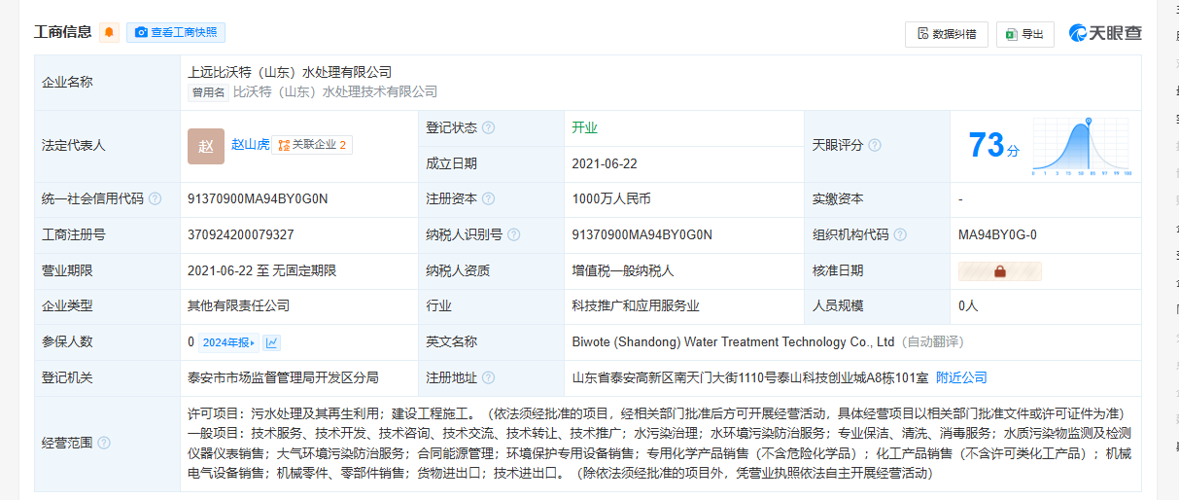
Task: Click establishment date 2021-06-22 value
Action: coord(605,163)
